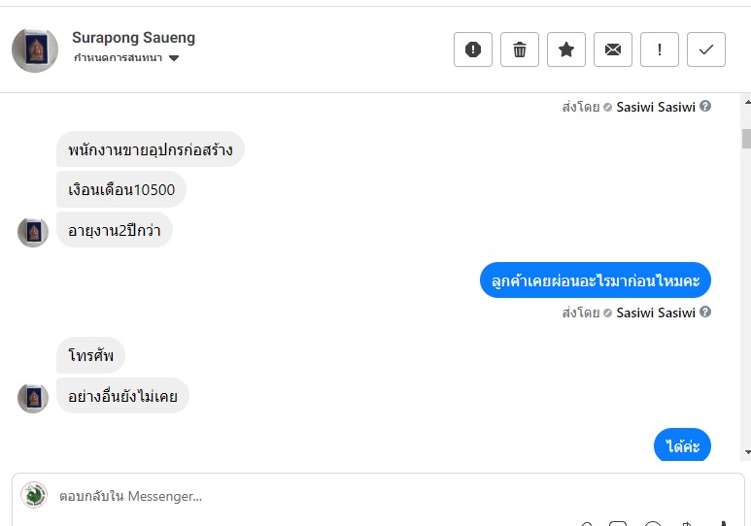The width and height of the screenshot is (751, 526).
Task: Open the Surapong Saueng profile name
Action: coord(133,38)
